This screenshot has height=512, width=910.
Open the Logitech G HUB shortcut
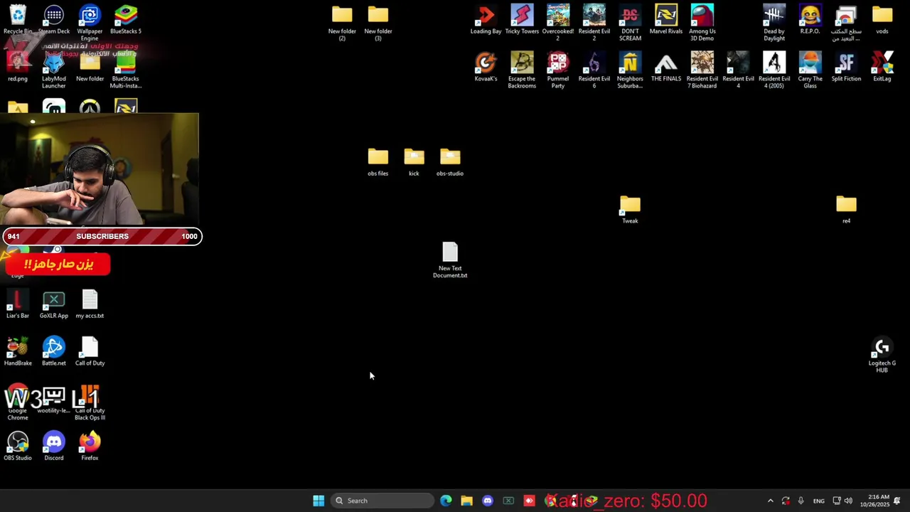click(x=882, y=356)
